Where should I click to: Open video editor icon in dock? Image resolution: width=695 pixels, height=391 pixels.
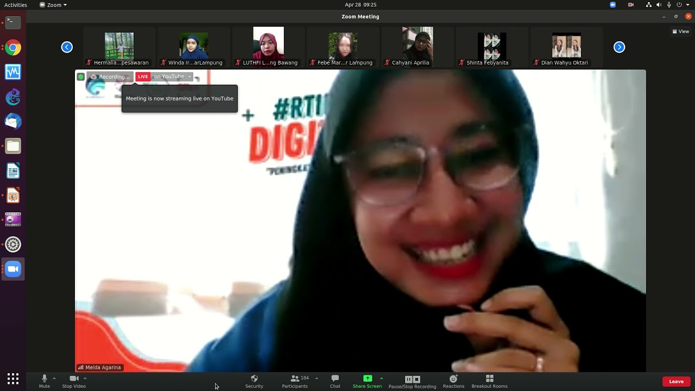click(13, 220)
